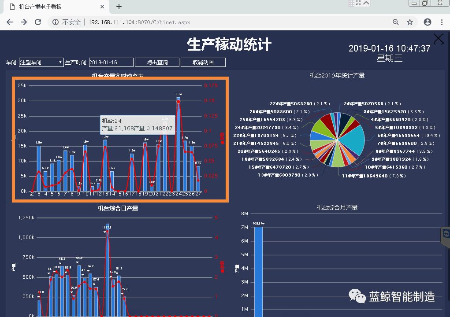
Task: Open the browser three-dot menu
Action: pyautogui.click(x=442, y=22)
